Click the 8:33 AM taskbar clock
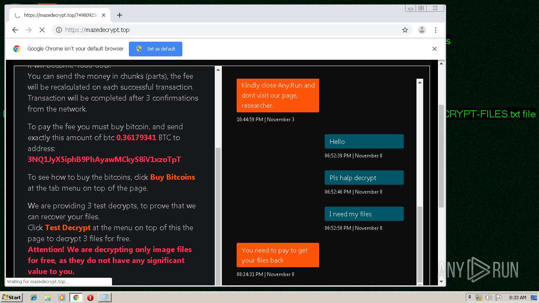 (518, 298)
